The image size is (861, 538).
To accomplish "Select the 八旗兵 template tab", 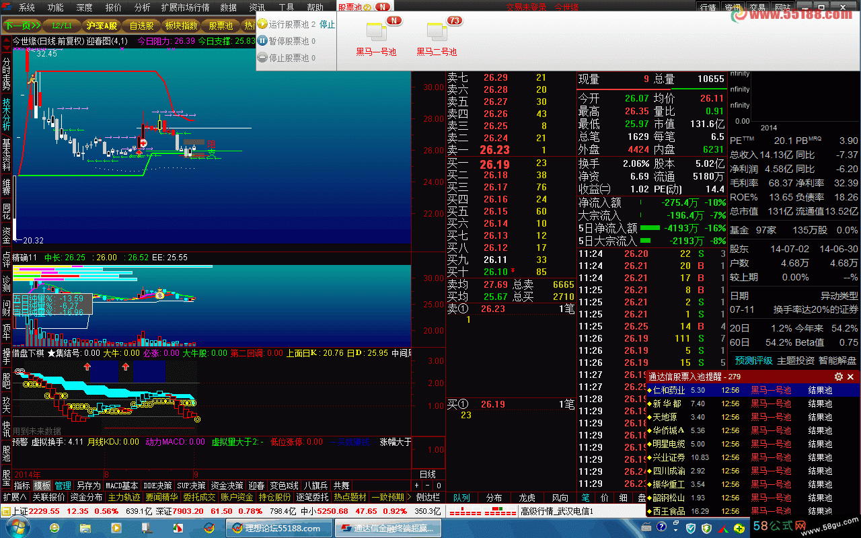I will point(315,485).
